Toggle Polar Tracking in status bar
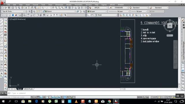This screenshot has height=104, width=185. tap(44, 97)
